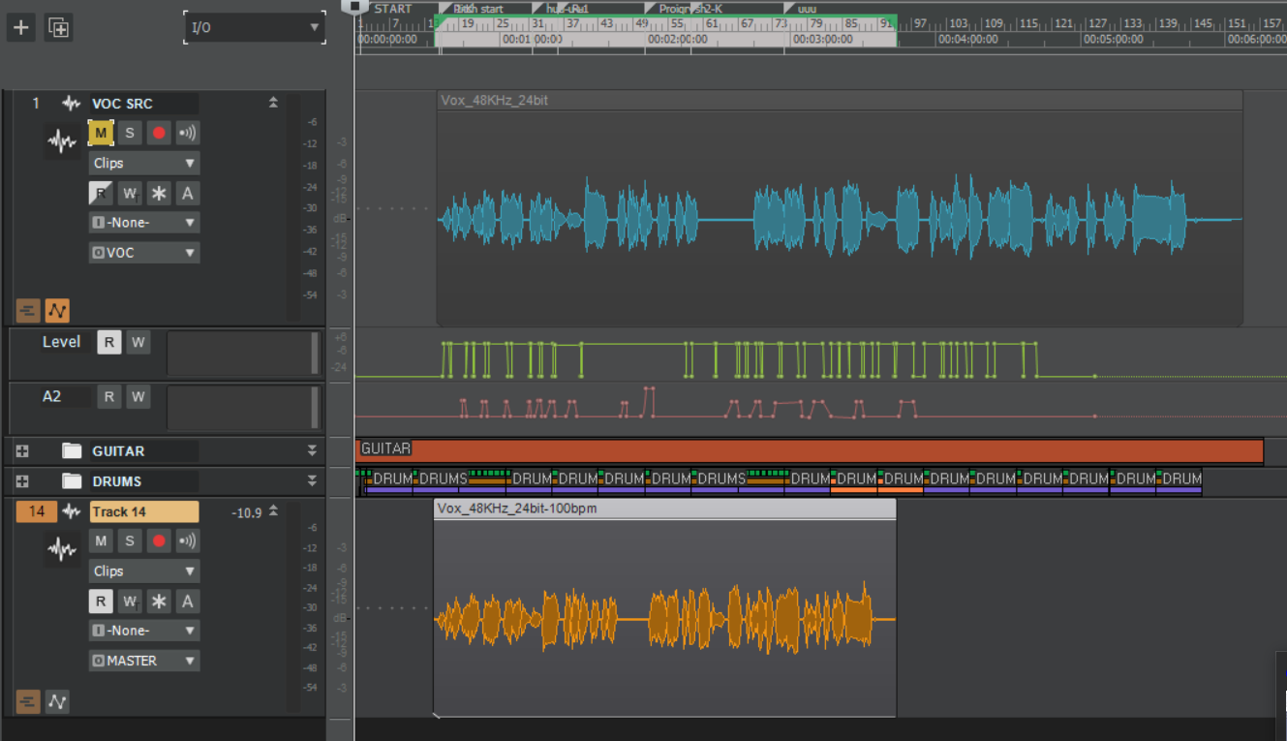Open the VOC output dropdown
Viewport: 1287px width, 741px height.
144,253
